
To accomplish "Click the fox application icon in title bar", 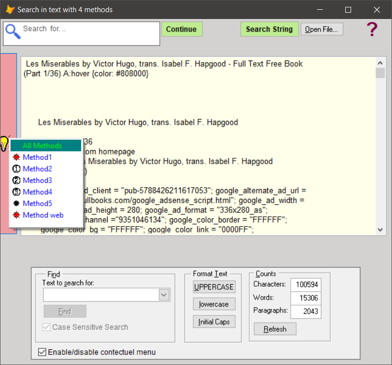I will (10, 10).
